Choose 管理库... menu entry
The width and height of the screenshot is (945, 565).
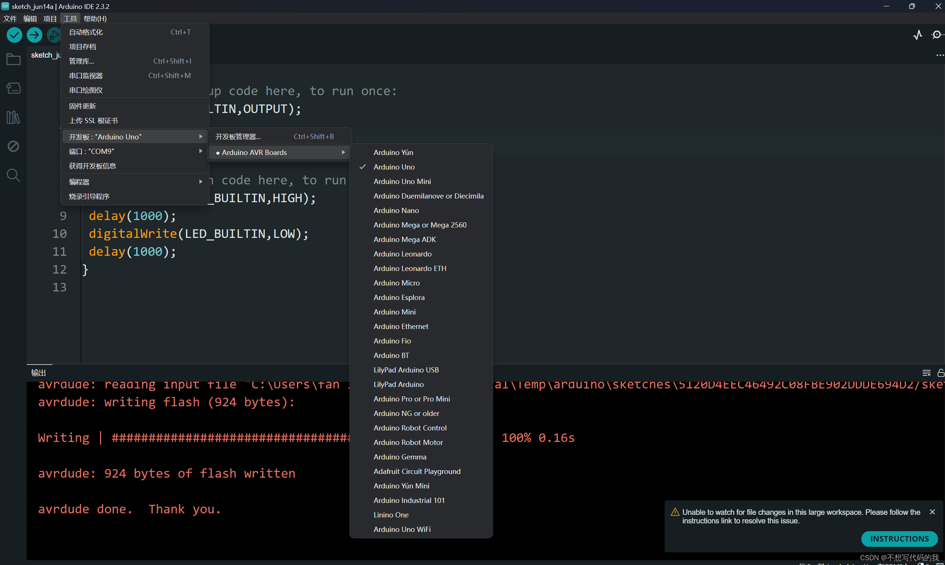click(135, 61)
